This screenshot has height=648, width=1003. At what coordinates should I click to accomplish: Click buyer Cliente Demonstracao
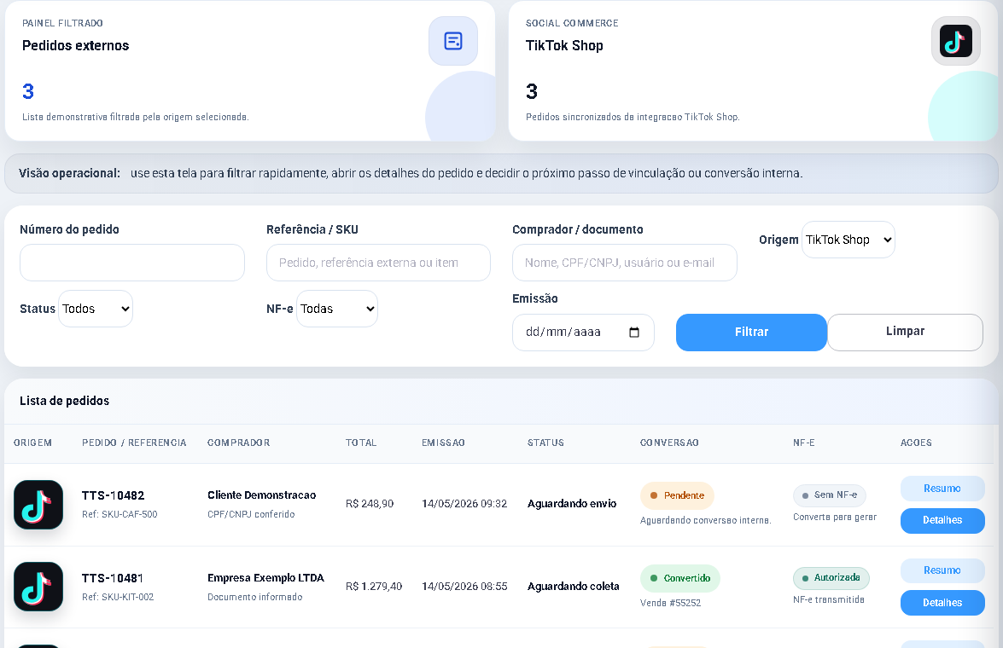261,495
